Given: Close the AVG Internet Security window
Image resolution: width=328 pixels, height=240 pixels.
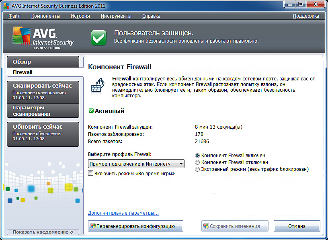Looking at the screenshot, I should click(x=315, y=4).
